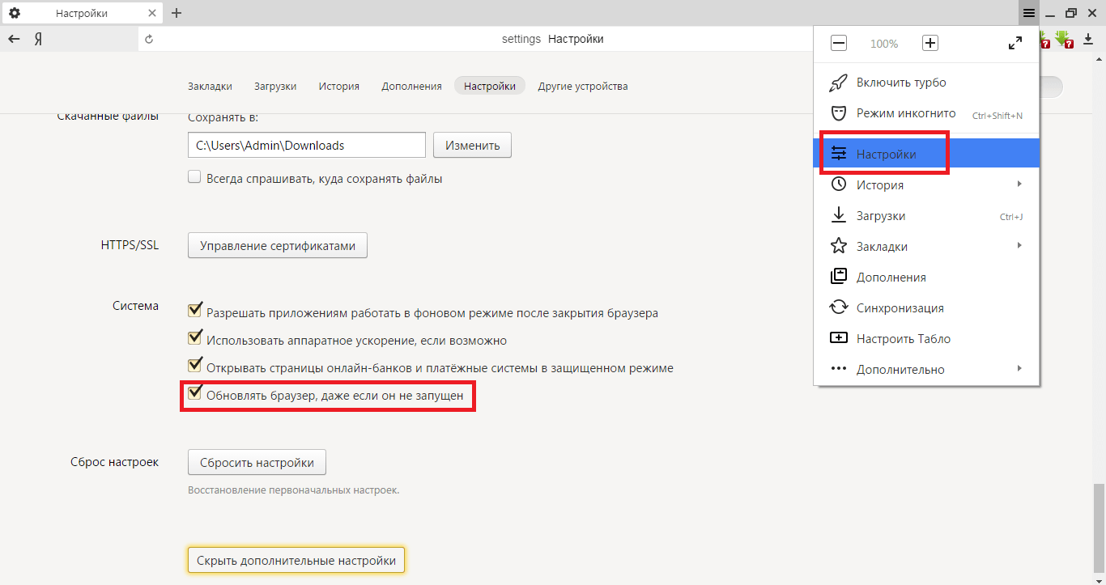The image size is (1106, 585).
Task: Reload the page with the refresh icon
Action: click(x=149, y=39)
